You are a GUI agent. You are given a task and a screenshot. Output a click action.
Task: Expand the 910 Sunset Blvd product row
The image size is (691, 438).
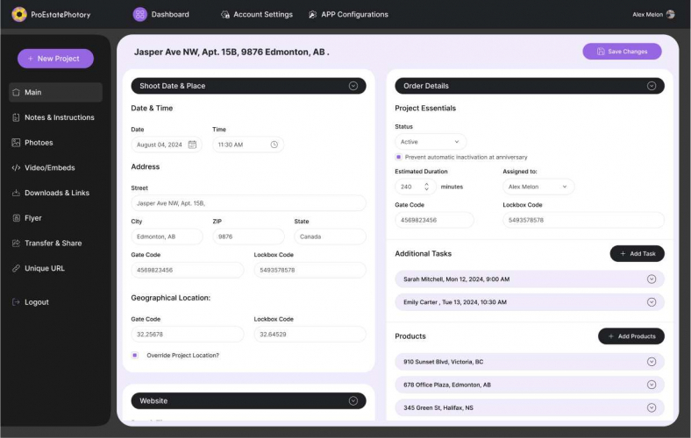pos(652,362)
